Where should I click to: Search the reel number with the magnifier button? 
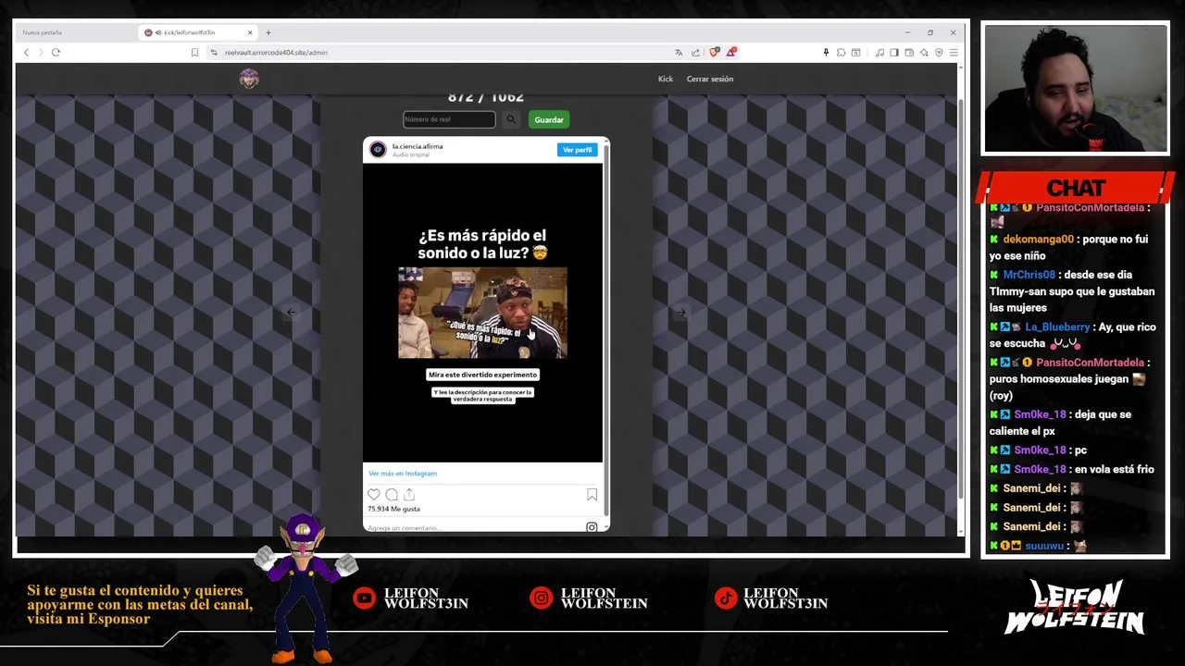coord(511,119)
